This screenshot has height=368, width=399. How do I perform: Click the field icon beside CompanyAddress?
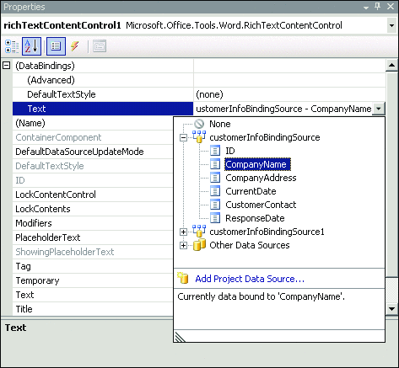point(215,178)
